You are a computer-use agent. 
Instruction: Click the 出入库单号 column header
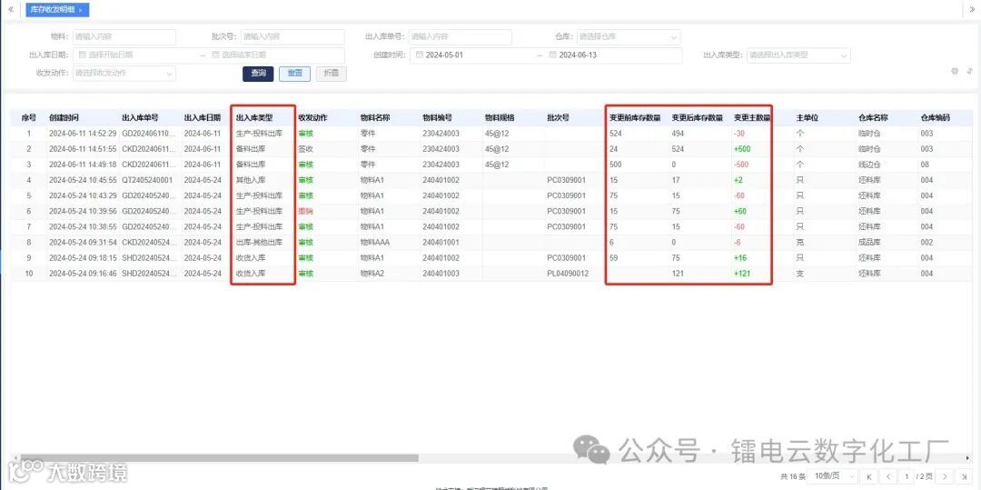click(140, 117)
